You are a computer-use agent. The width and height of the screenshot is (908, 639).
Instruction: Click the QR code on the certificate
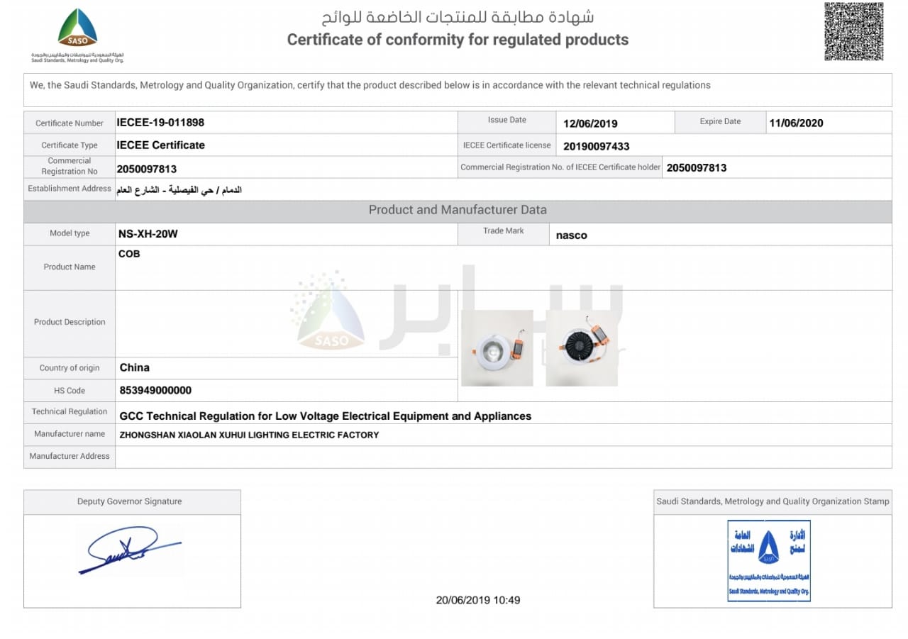[x=853, y=31]
